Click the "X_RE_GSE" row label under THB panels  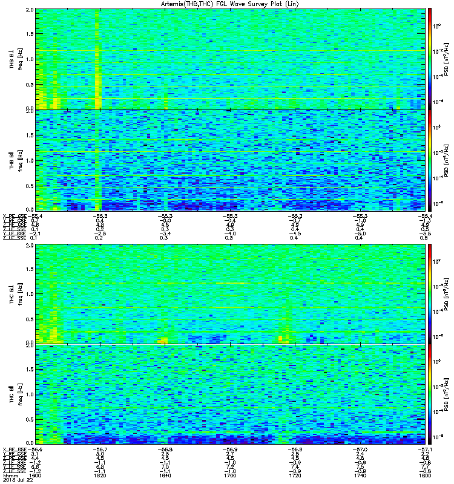tap(15, 216)
